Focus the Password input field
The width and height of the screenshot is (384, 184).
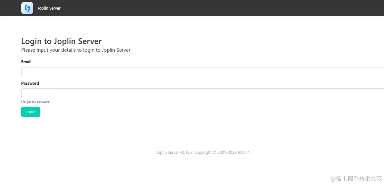coord(203,93)
